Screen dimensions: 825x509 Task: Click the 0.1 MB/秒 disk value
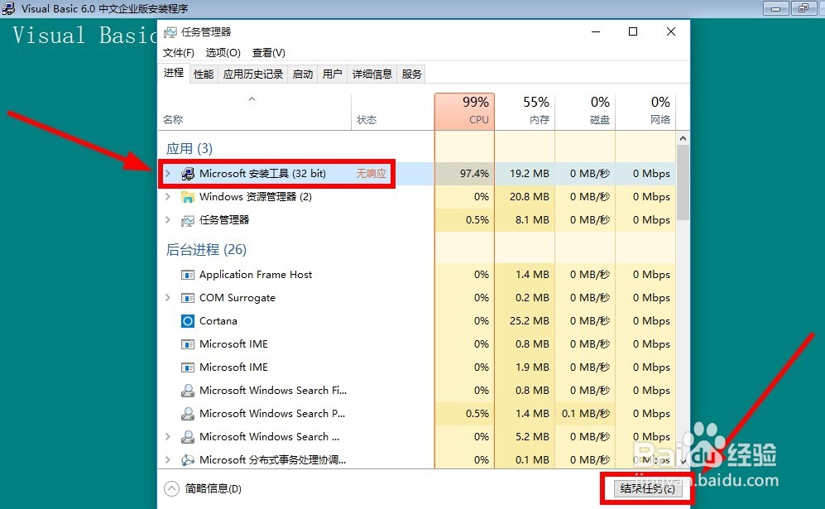click(x=586, y=414)
